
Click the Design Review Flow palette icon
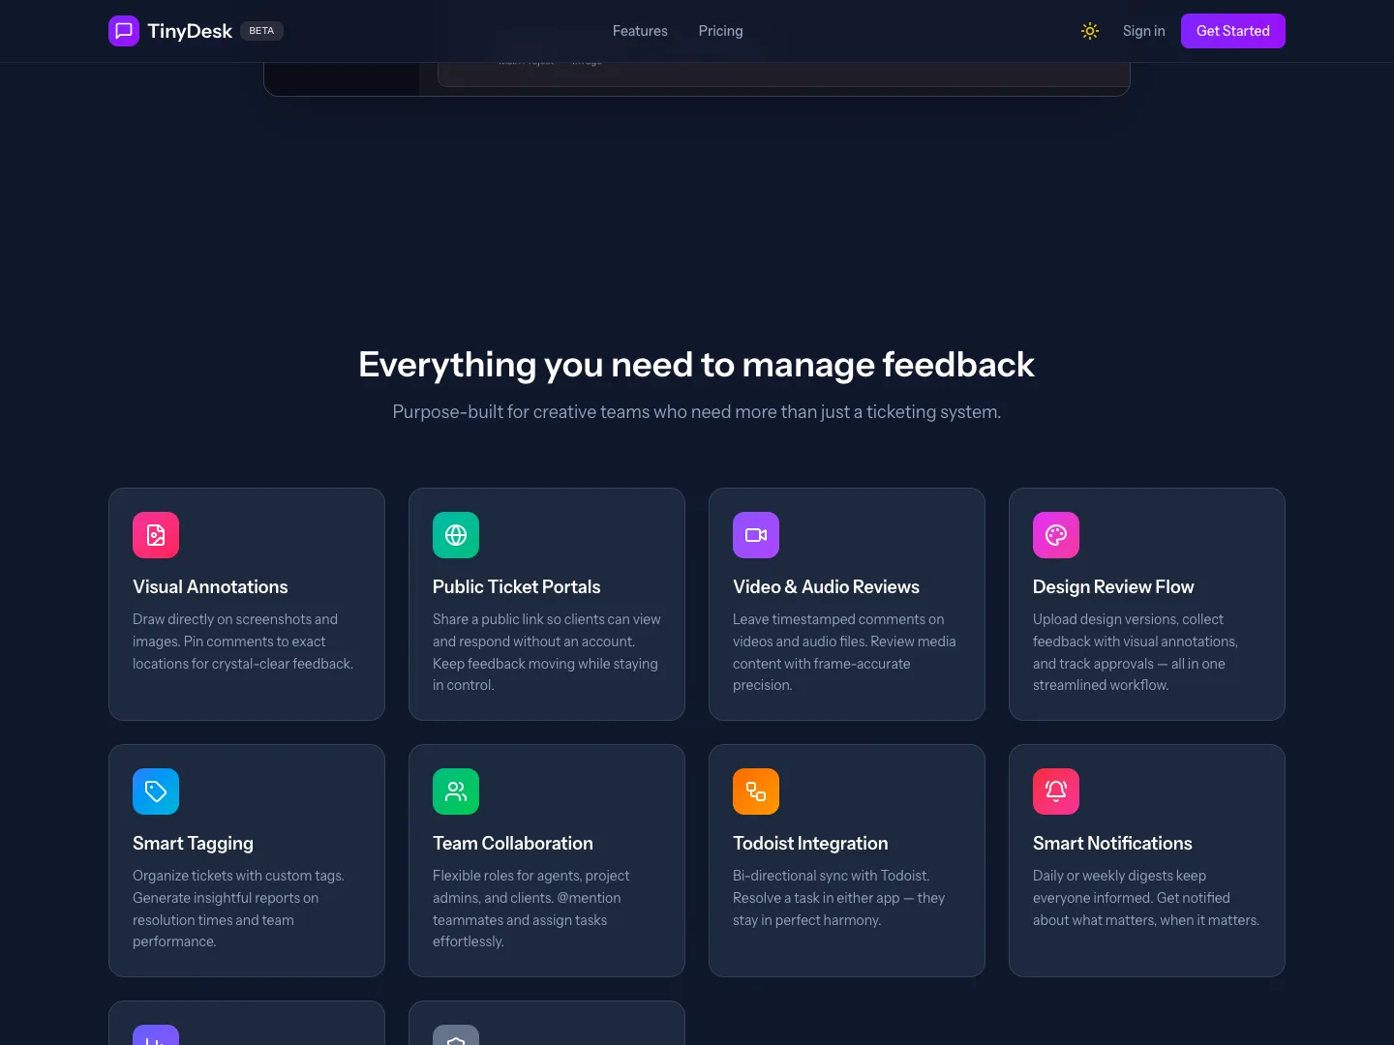1056,535
